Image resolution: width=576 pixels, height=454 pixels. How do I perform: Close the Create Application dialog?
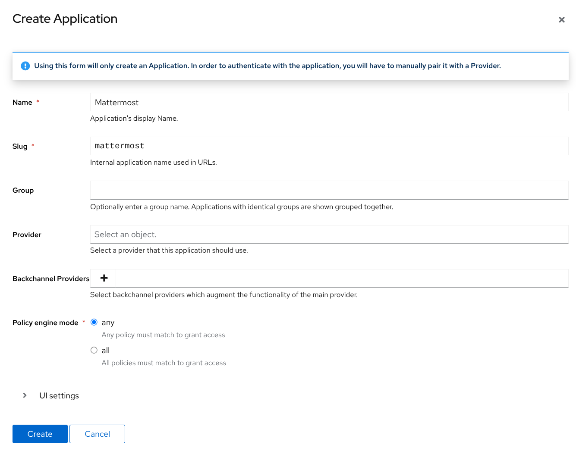tap(561, 20)
